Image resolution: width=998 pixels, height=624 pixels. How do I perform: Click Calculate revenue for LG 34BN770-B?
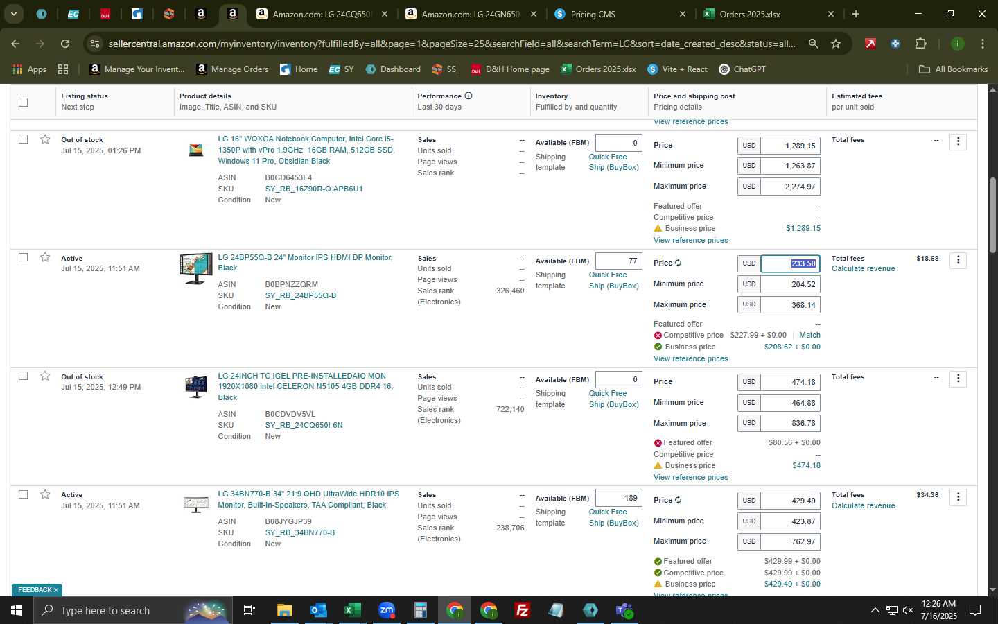point(863,505)
